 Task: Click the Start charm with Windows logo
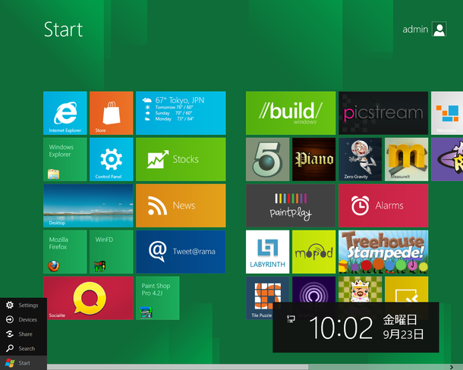23,363
